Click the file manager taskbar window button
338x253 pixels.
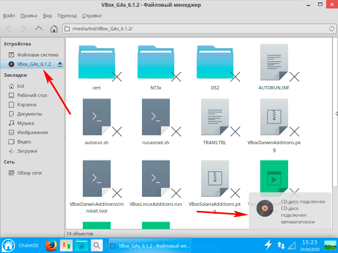(150, 245)
